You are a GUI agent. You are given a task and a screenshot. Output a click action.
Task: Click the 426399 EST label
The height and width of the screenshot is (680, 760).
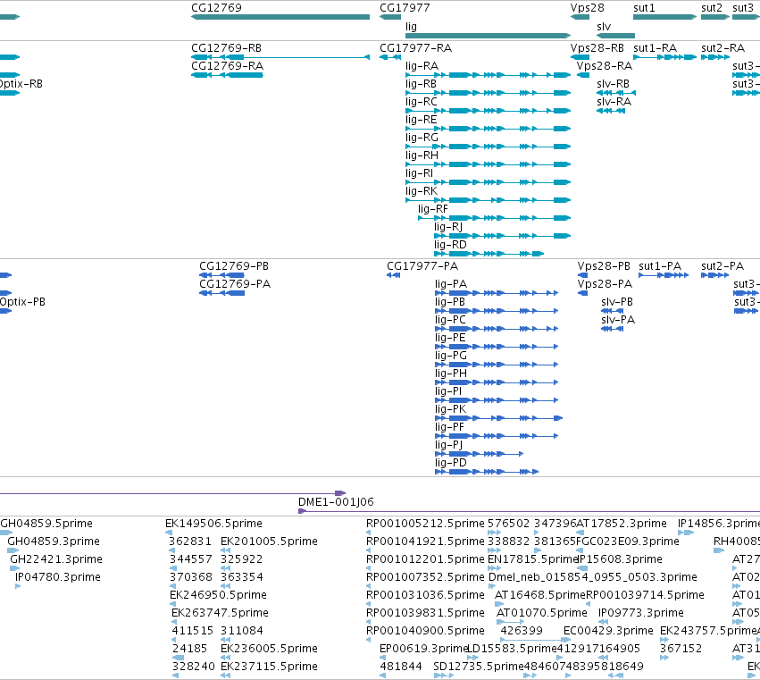(521, 631)
